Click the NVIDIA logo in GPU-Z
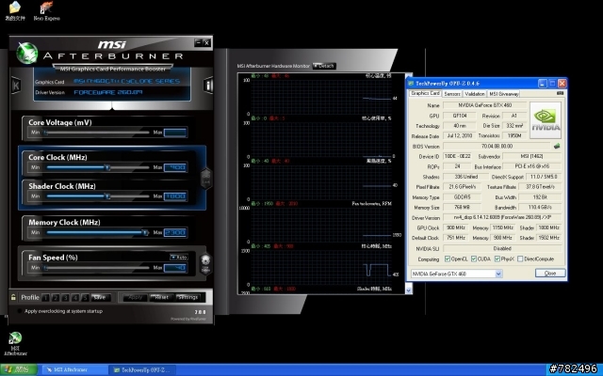 546,120
